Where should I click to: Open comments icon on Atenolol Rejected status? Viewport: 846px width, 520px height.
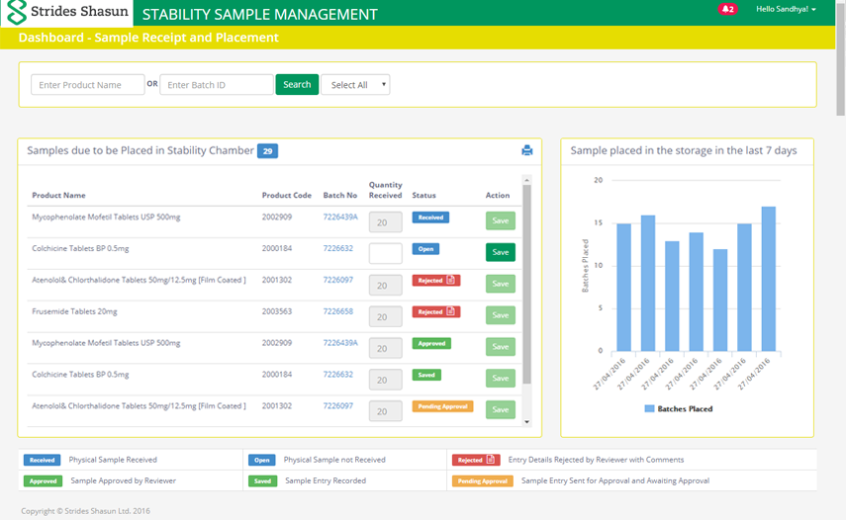tap(451, 281)
